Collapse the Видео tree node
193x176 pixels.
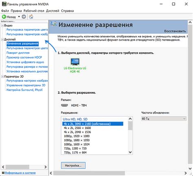click(2, 26)
